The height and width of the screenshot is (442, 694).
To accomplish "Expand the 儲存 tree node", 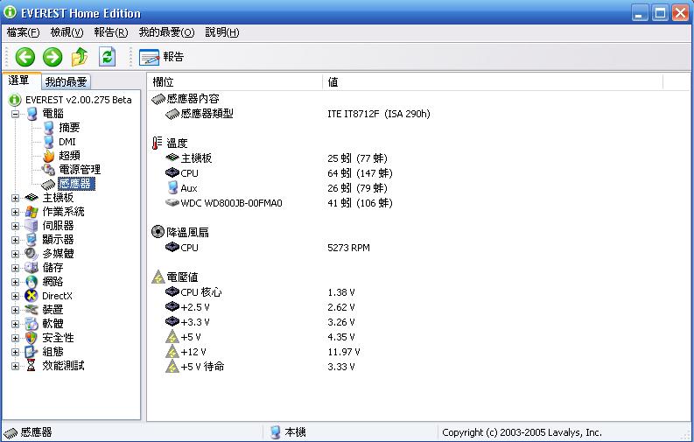I will pos(16,268).
